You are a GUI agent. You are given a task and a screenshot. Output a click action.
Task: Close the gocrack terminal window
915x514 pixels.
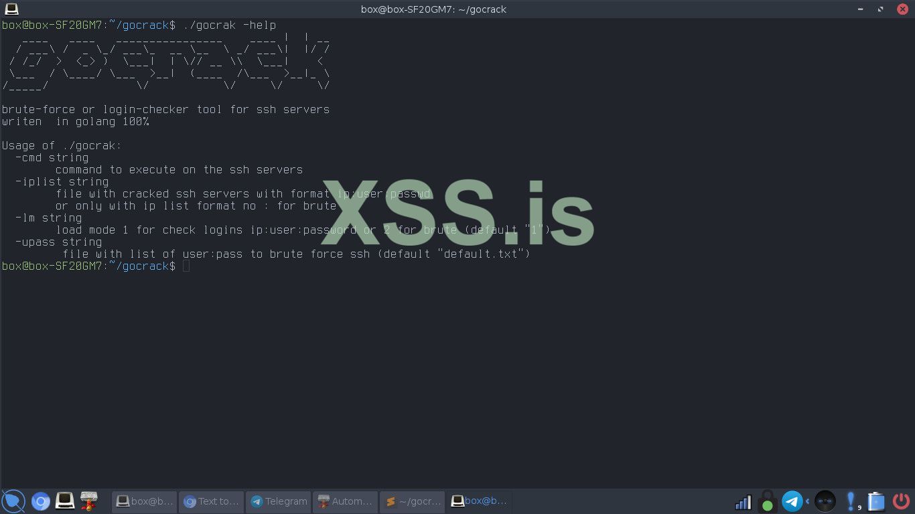tap(902, 9)
